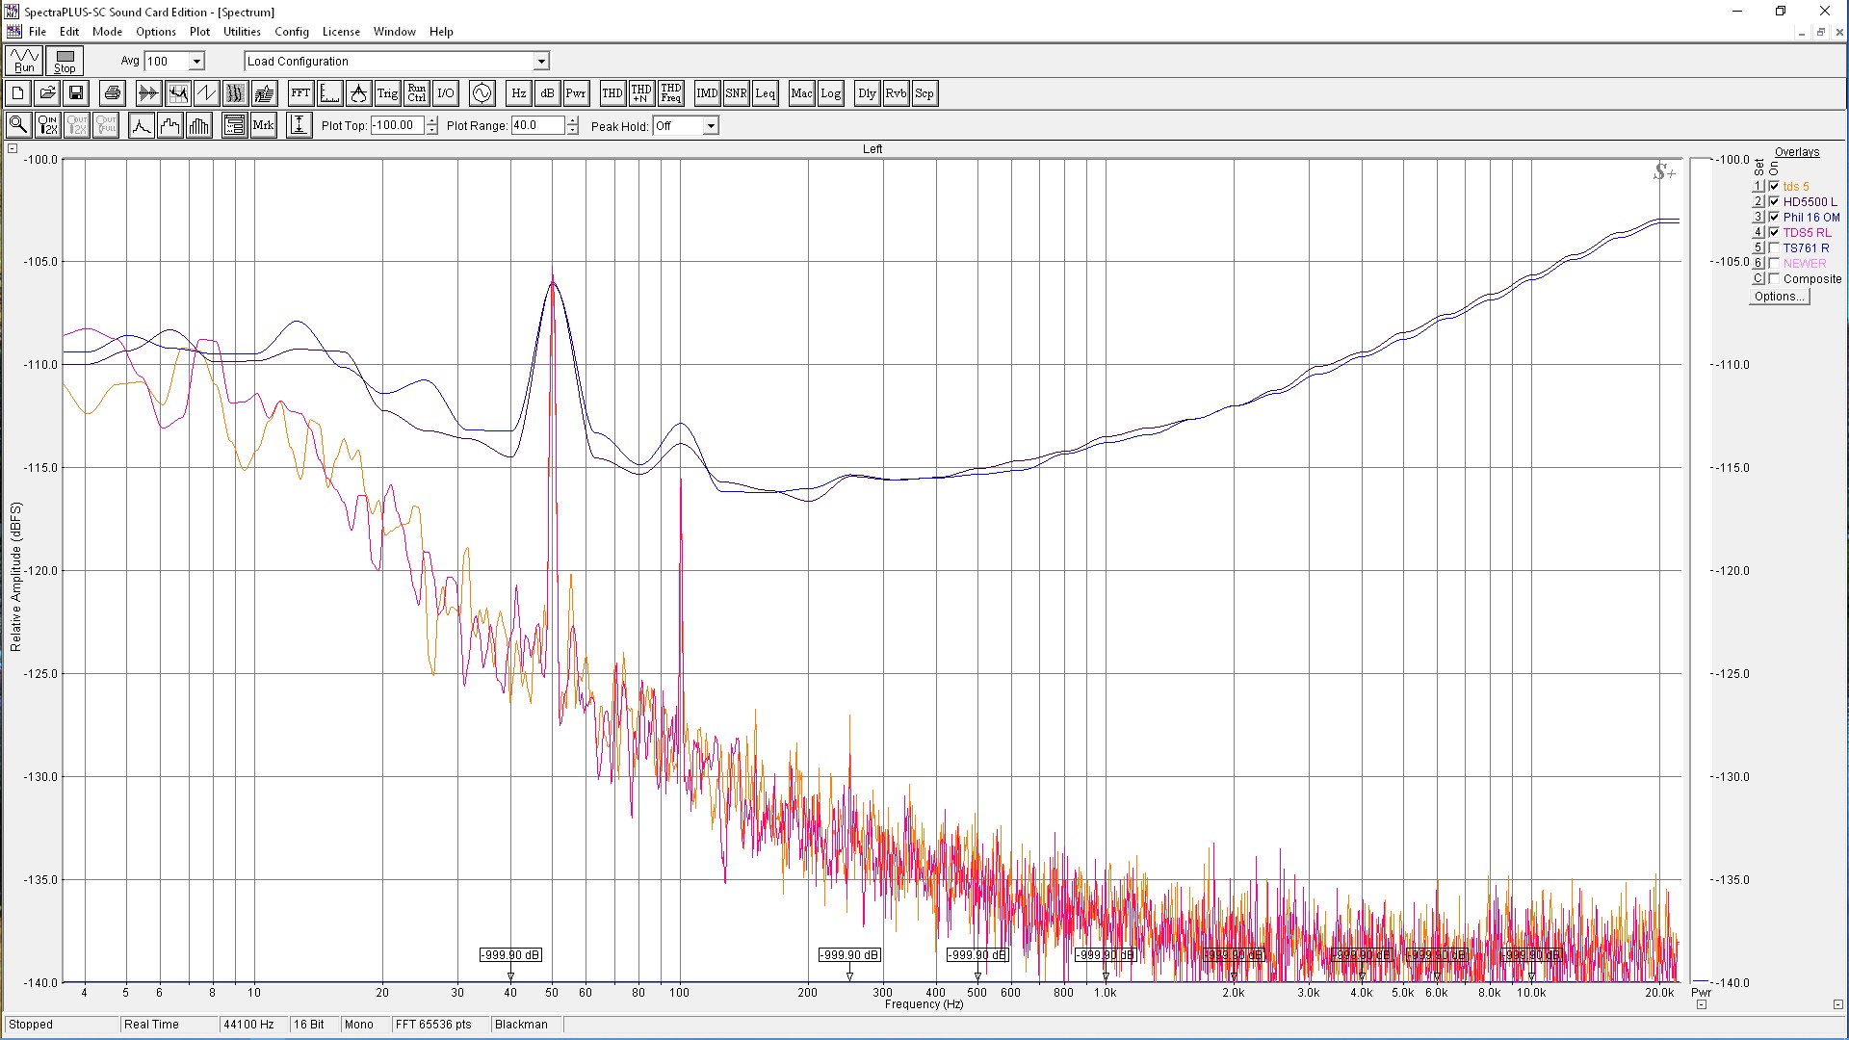Turn on the Composite overlay
Screen dimensions: 1849x1040
[1774, 279]
